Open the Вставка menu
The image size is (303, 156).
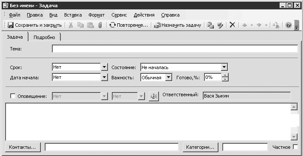pyautogui.click(x=73, y=15)
